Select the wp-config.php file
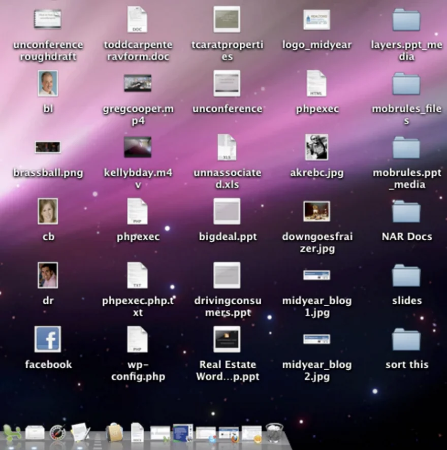Viewport: 447px width, 450px height. point(137,339)
